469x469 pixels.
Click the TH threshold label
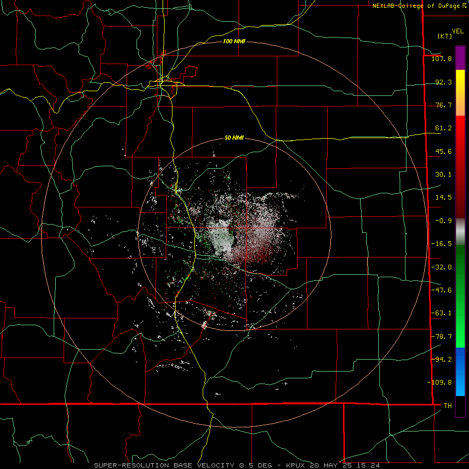coord(448,405)
